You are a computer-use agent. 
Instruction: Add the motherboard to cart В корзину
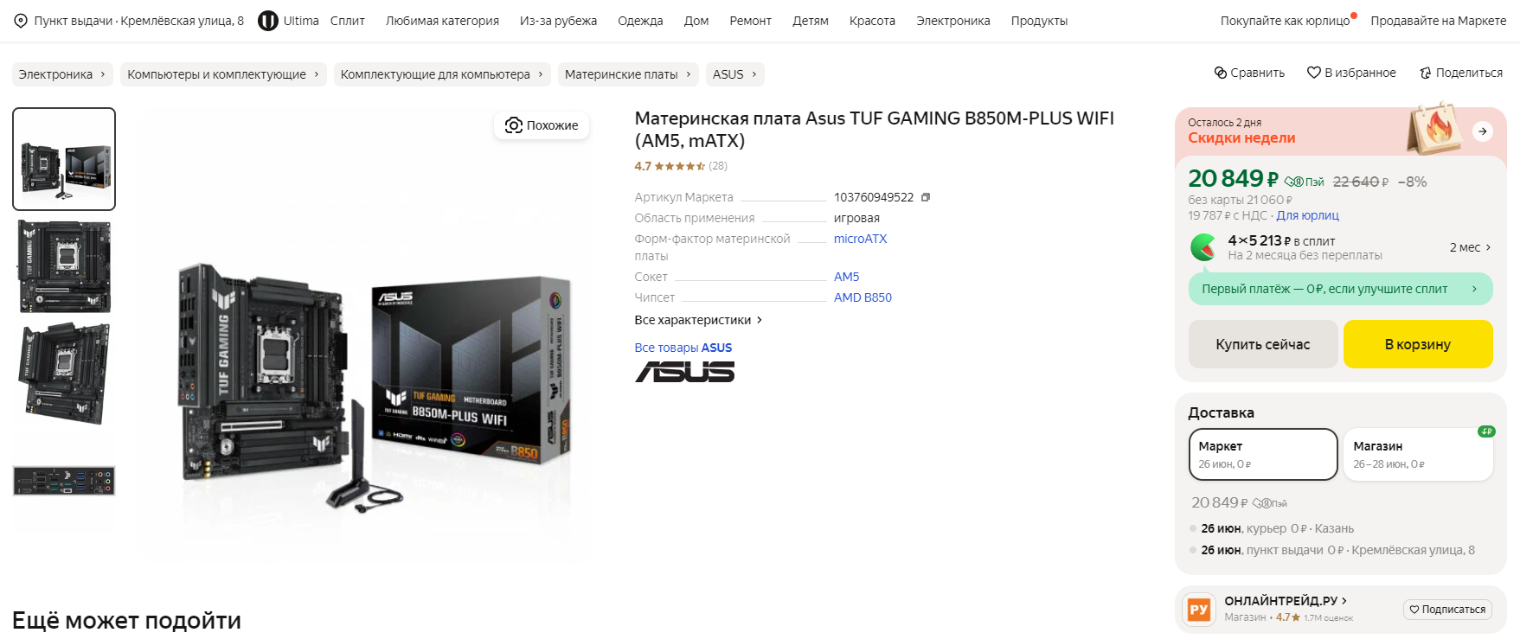click(1418, 344)
